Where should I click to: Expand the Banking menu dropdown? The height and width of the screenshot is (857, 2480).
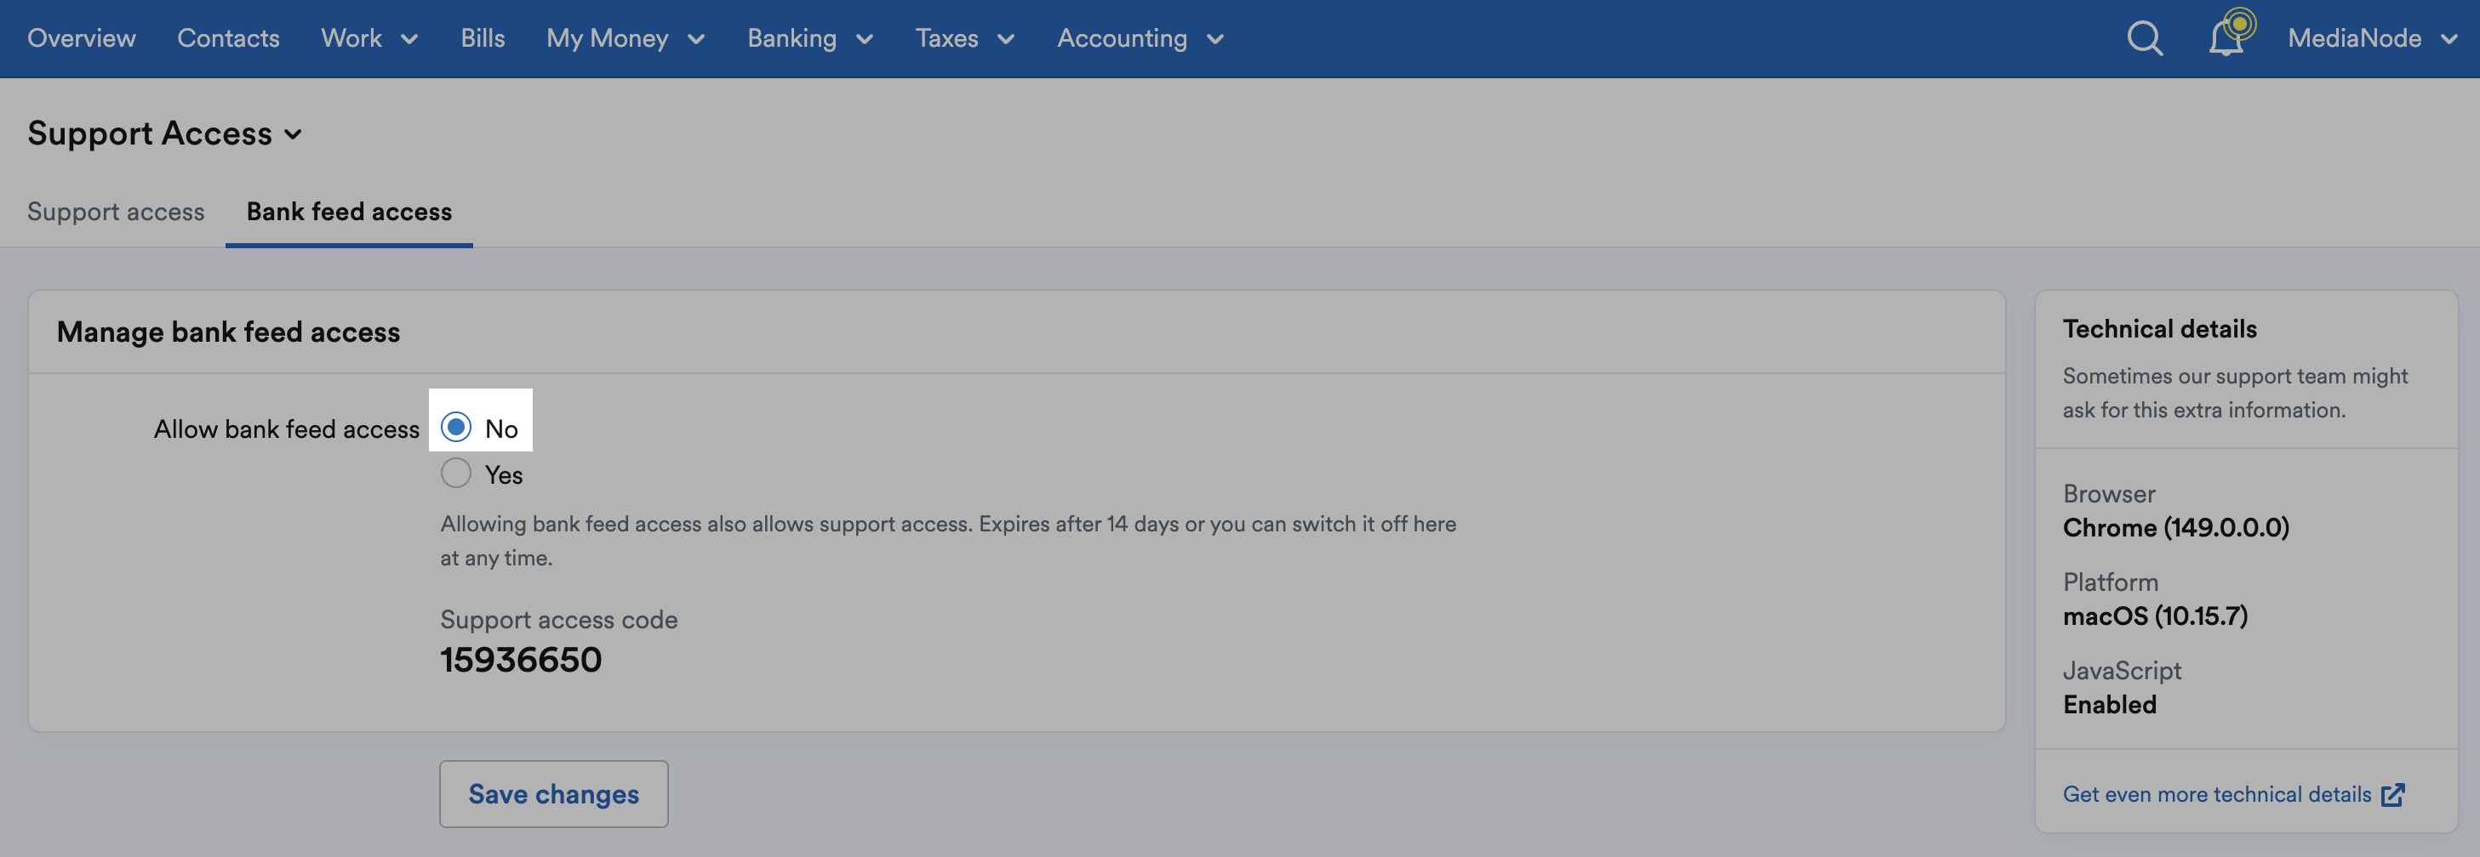[x=810, y=38]
